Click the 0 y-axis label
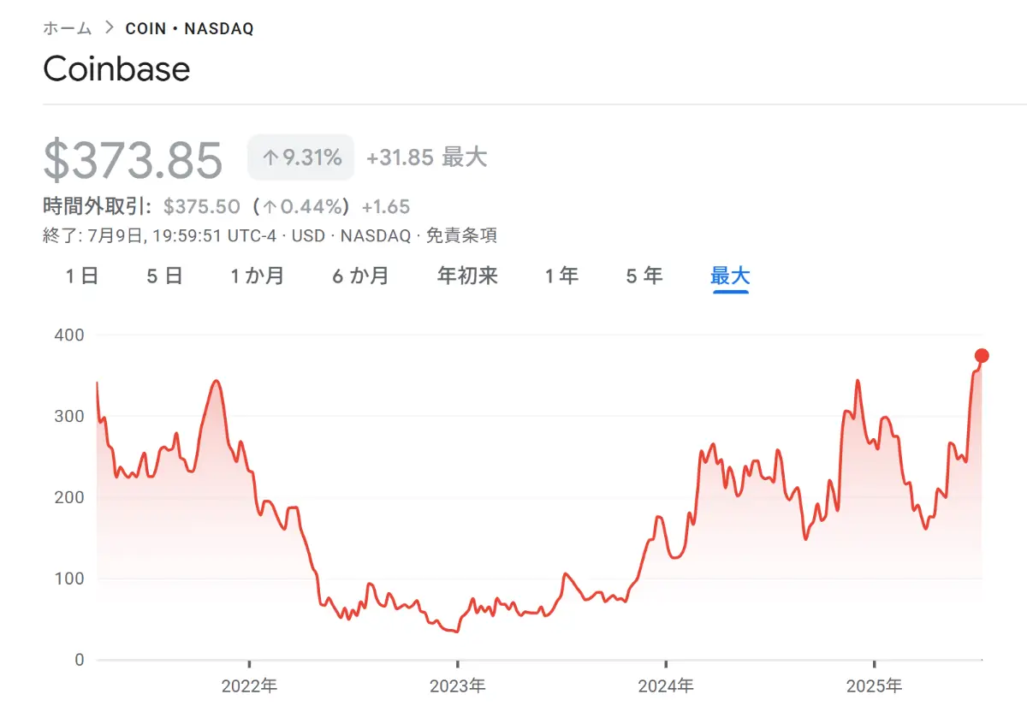 [x=80, y=660]
